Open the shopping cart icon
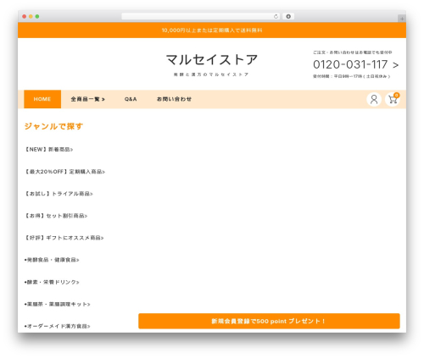The width and height of the screenshot is (424, 358). pyautogui.click(x=393, y=99)
